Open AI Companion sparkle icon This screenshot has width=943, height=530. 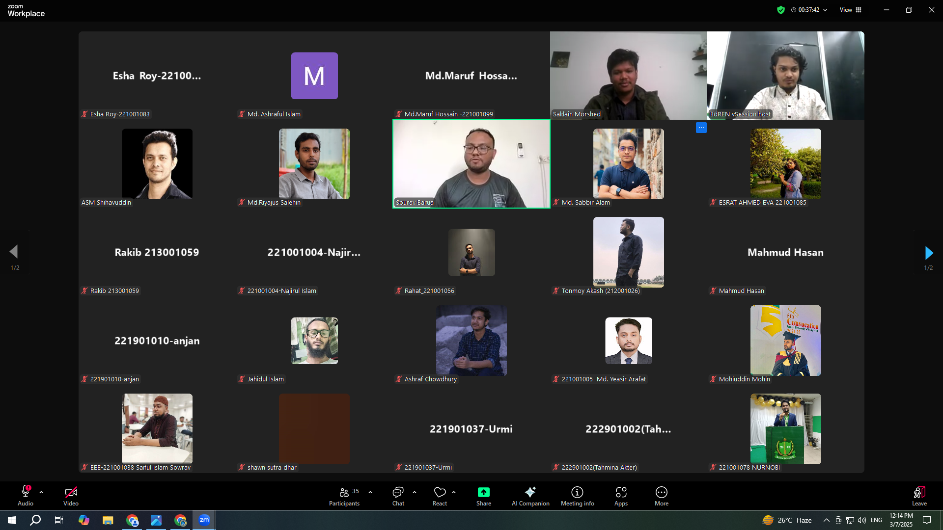(530, 492)
